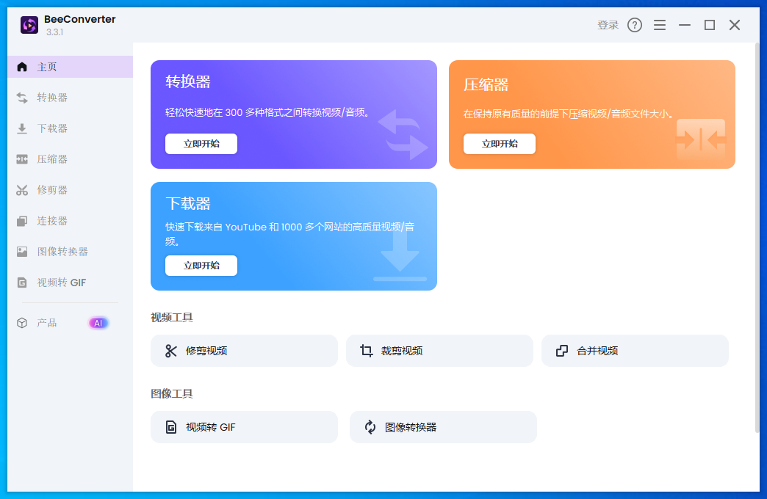
Task: Open the 主页 sidebar menu entry
Action: (70, 67)
